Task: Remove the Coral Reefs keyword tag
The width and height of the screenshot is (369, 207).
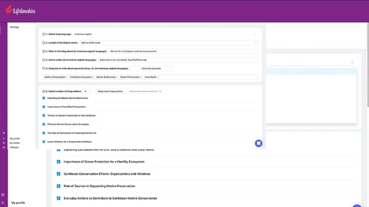Action: [157, 77]
